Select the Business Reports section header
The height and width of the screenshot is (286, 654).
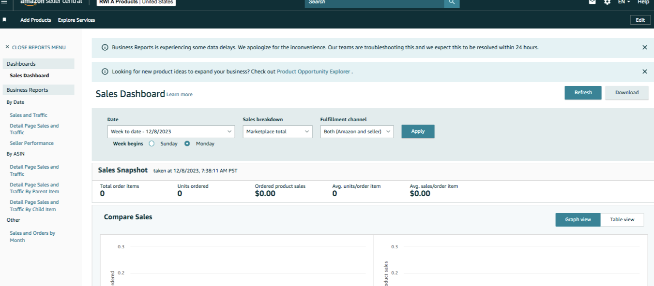coord(39,90)
